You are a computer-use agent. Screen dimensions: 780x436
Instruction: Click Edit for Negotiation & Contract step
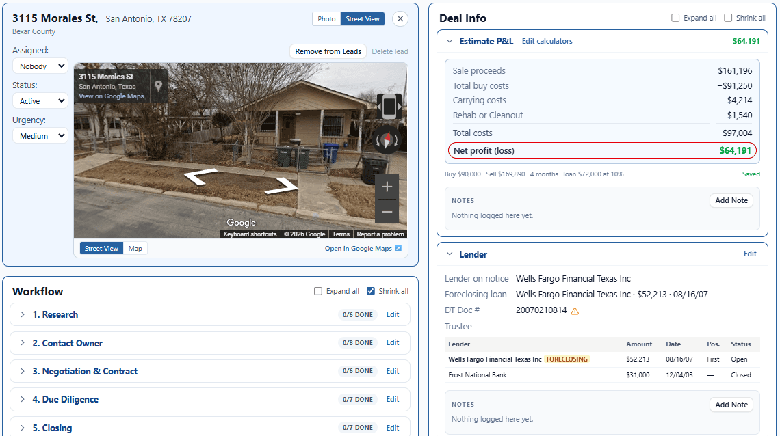[393, 371]
